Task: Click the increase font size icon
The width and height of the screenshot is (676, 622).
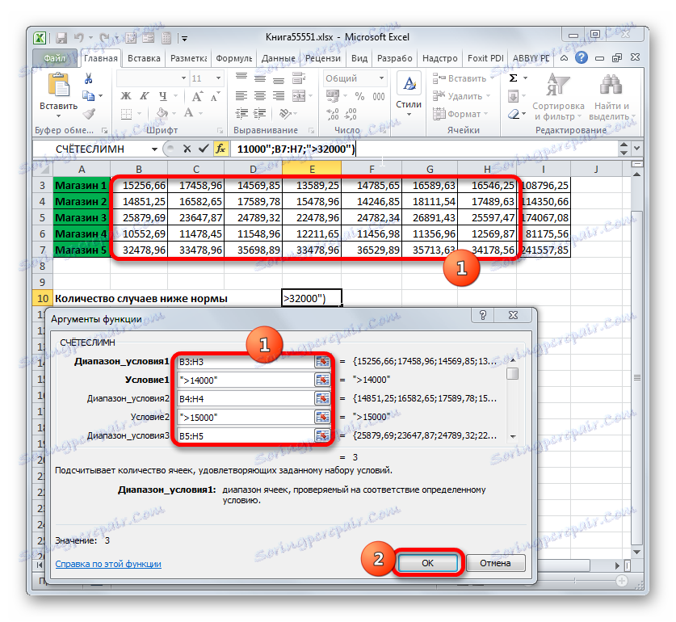Action: 197,96
